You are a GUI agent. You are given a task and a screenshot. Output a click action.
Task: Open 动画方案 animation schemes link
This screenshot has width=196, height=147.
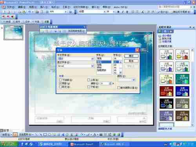pyautogui.click(x=167, y=42)
